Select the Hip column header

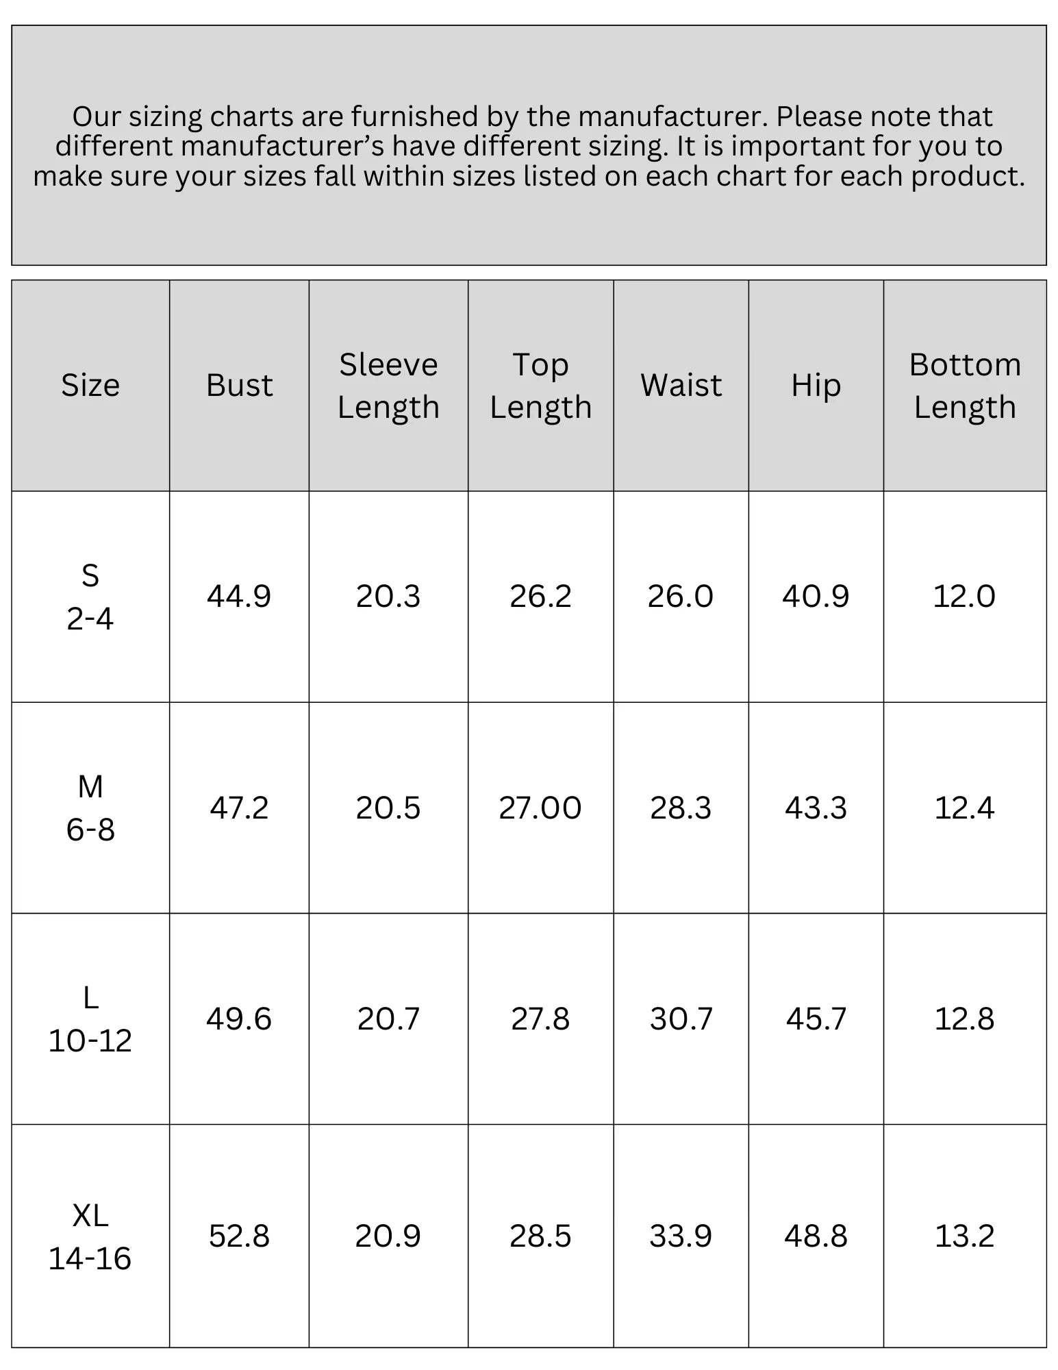point(816,386)
